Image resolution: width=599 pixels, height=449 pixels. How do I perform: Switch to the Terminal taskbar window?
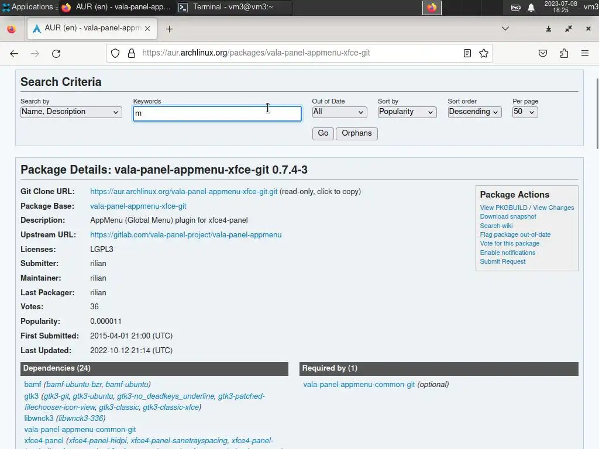pyautogui.click(x=234, y=7)
